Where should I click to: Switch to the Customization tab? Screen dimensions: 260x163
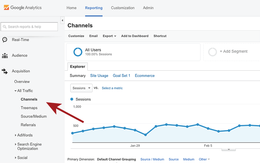pos(123,8)
